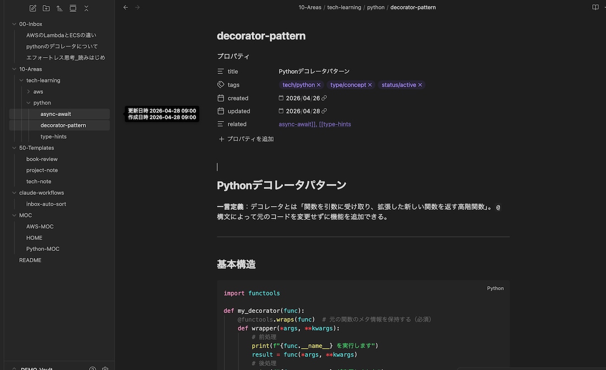Collapse the claude-workflows folder

14,192
